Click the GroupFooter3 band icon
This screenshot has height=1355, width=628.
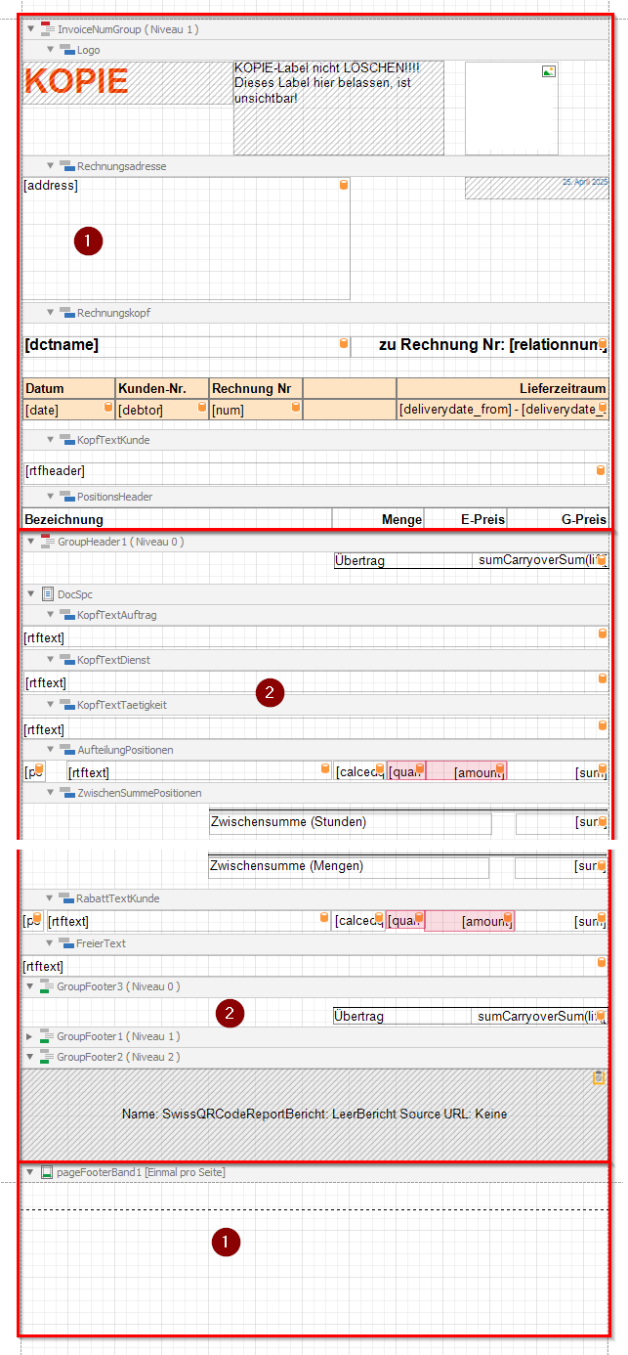point(47,986)
